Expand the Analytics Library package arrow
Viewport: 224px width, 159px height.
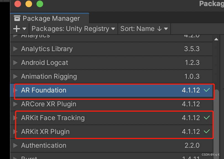(15, 49)
